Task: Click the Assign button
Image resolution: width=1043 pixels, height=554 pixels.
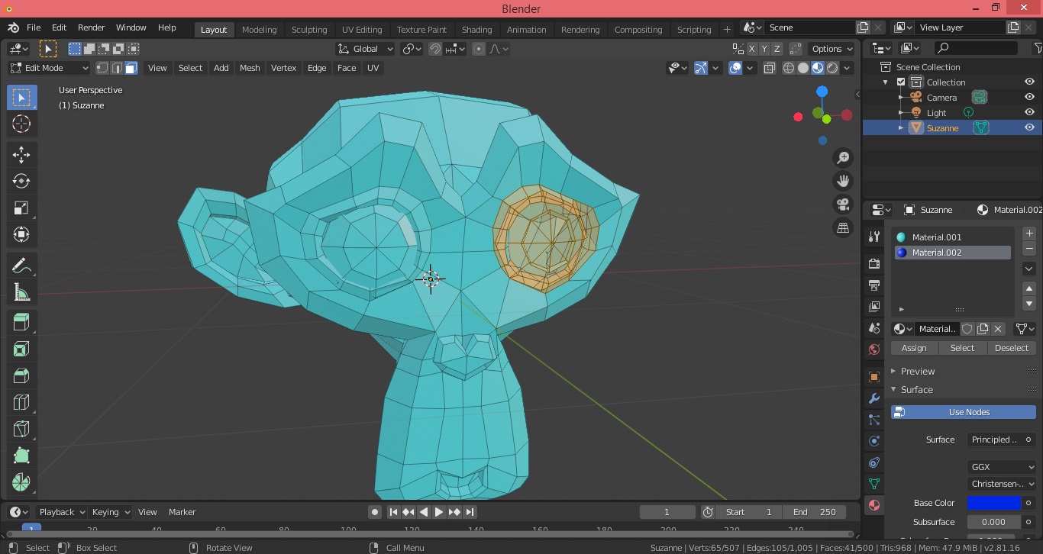Action: pos(914,348)
